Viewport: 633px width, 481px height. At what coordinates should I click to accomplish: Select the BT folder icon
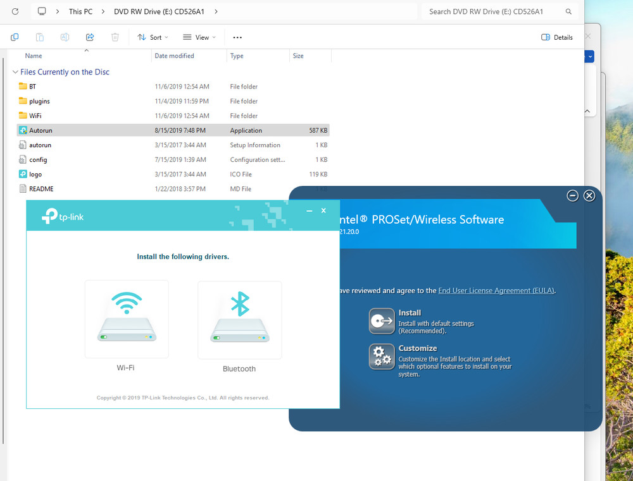23,87
